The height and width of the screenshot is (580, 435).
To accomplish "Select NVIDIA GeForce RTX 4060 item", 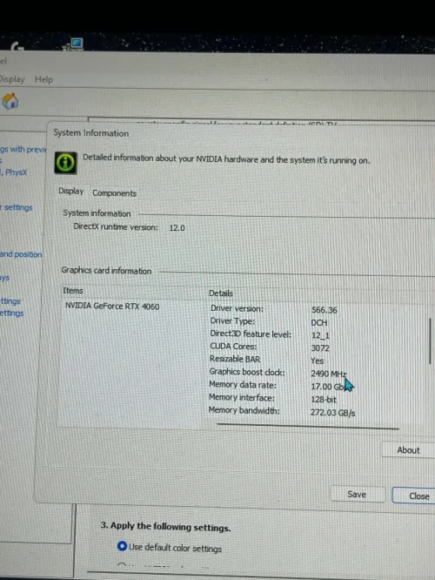I will (x=112, y=307).
